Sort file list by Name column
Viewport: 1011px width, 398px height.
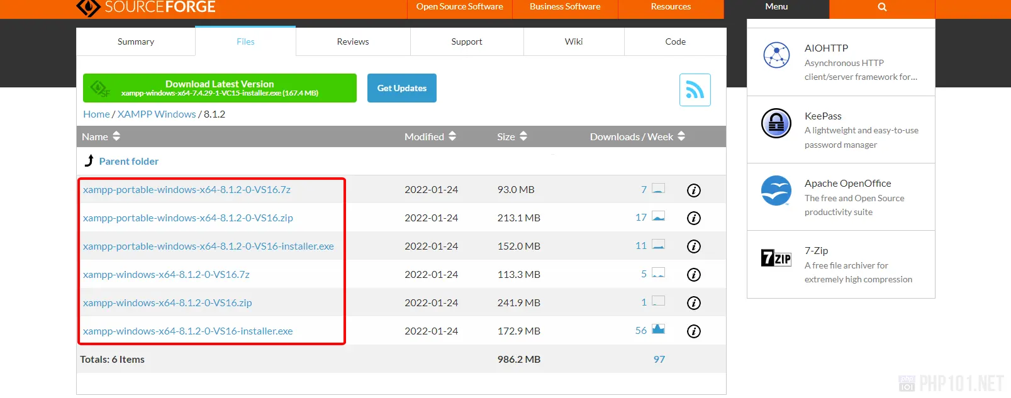click(x=101, y=136)
